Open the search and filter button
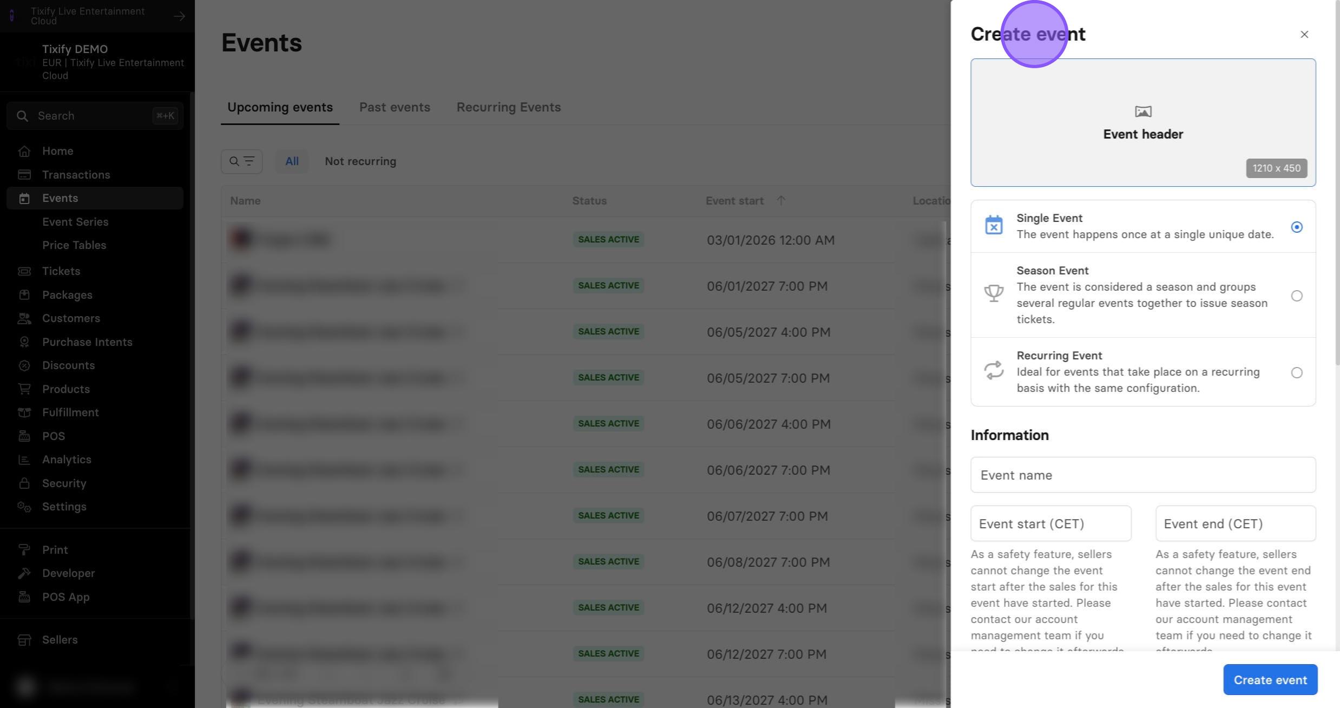The image size is (1340, 708). [x=241, y=161]
